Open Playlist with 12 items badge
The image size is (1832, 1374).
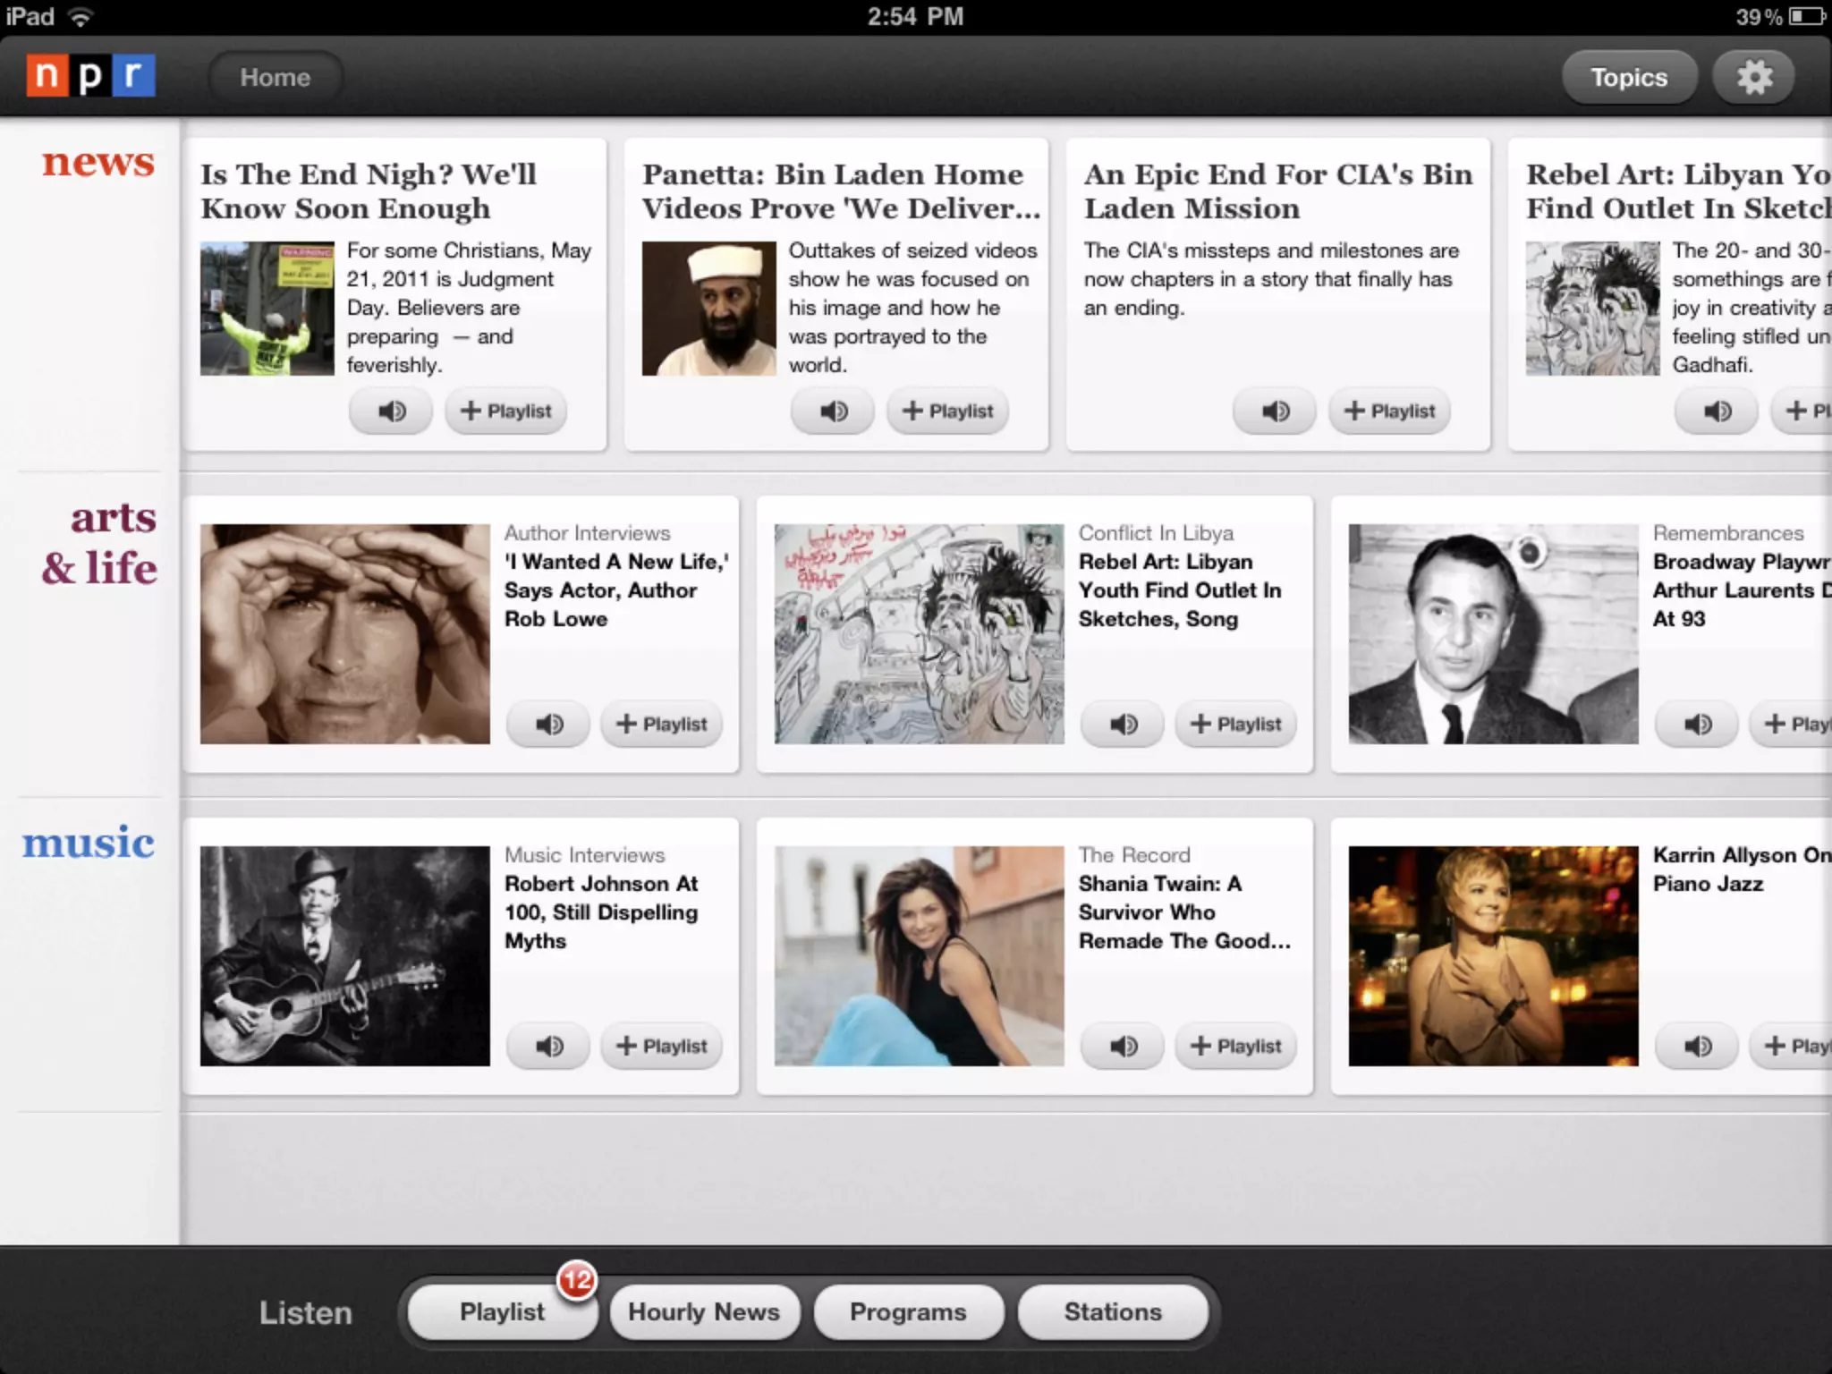coord(502,1312)
